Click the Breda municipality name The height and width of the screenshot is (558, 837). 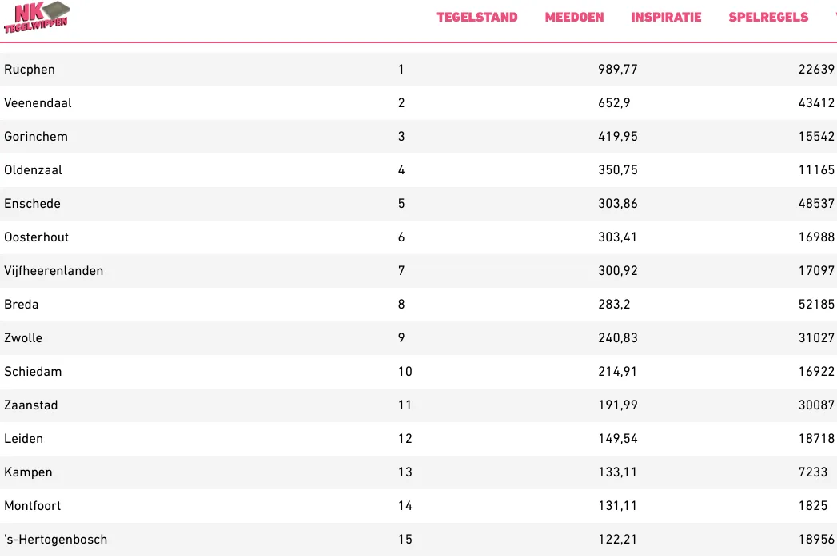[22, 305]
